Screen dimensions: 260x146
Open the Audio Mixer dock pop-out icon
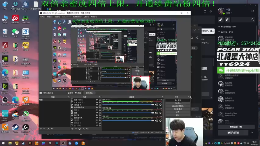point(163,97)
